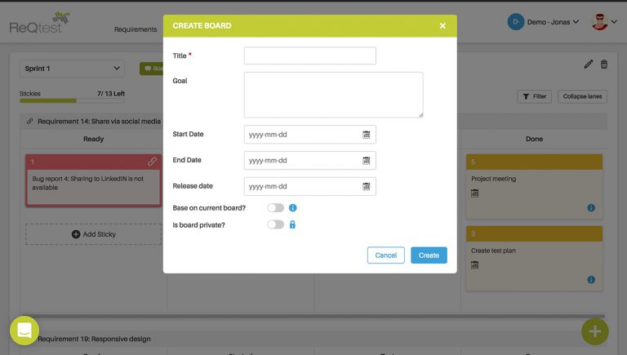Click the trash delete board icon
627x355 pixels.
pyautogui.click(x=604, y=64)
